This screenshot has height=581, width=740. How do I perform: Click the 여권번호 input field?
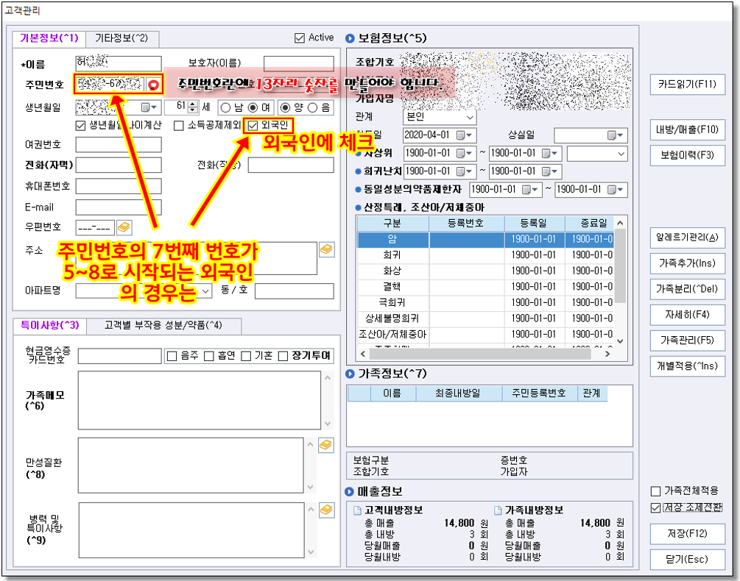pyautogui.click(x=118, y=145)
